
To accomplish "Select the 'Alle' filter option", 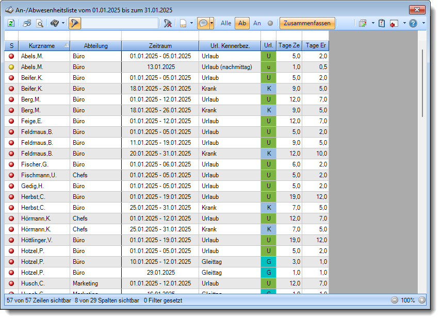I will click(226, 23).
